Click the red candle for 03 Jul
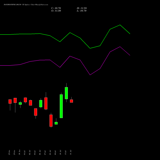 36,112
